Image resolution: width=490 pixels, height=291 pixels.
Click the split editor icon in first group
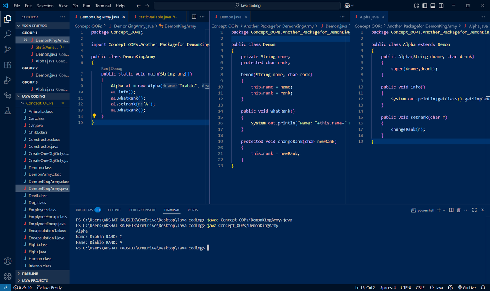(x=194, y=17)
